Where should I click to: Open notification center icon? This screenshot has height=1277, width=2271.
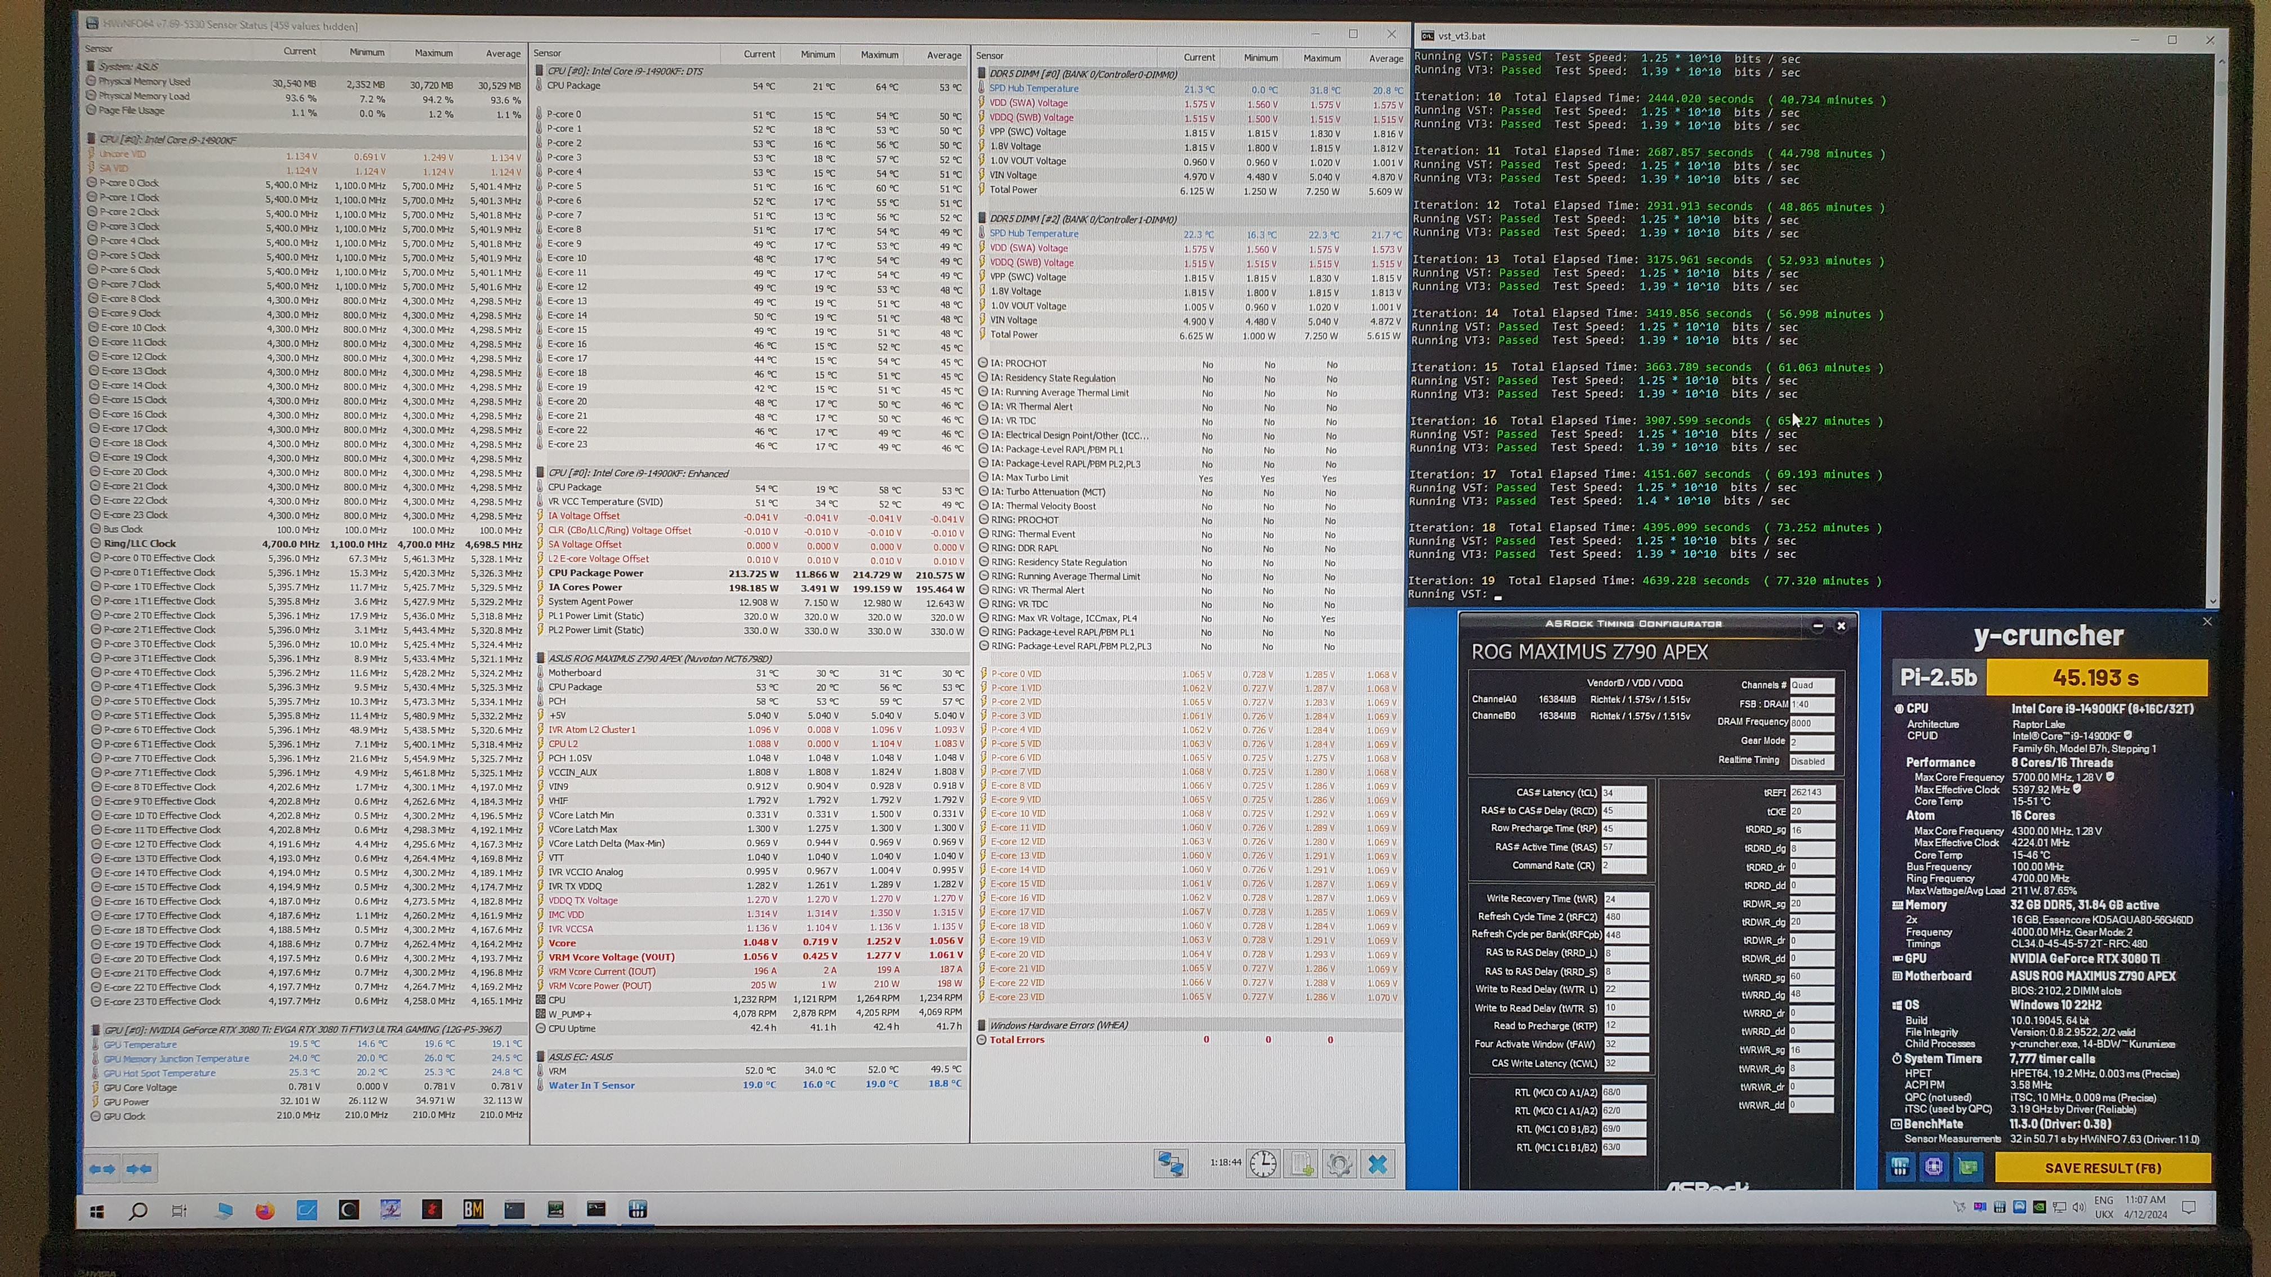point(2188,1207)
